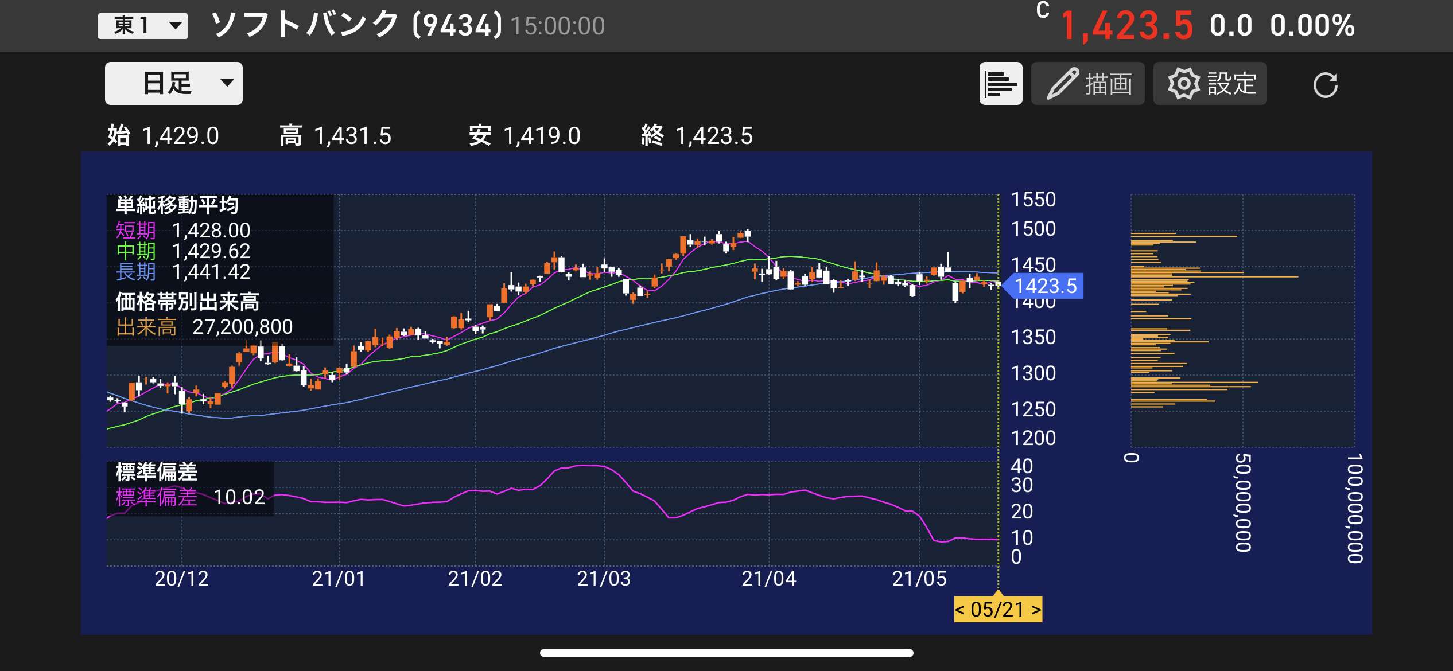Click the red 1,423.5 last price

(1127, 26)
